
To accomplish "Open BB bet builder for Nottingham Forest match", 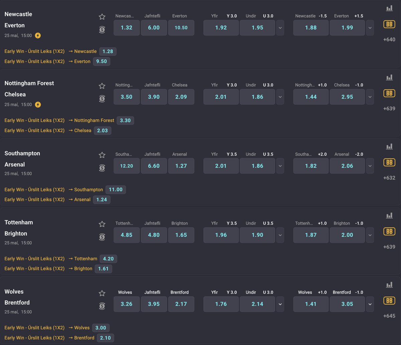I will (389, 93).
